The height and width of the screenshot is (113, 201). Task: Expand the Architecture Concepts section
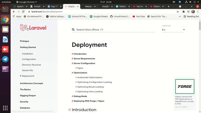(x=31, y=83)
